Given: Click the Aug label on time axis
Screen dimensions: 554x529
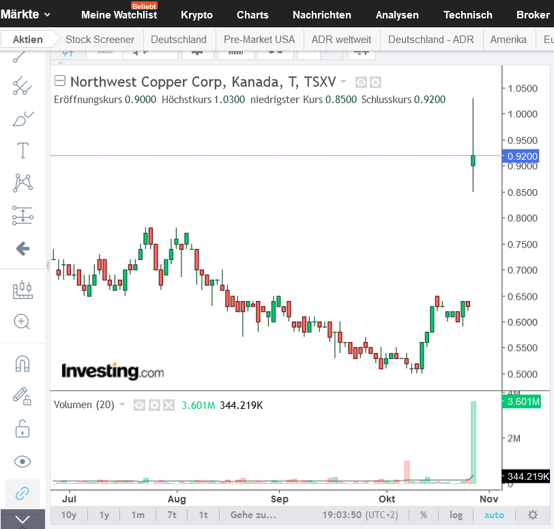Looking at the screenshot, I should 177,499.
